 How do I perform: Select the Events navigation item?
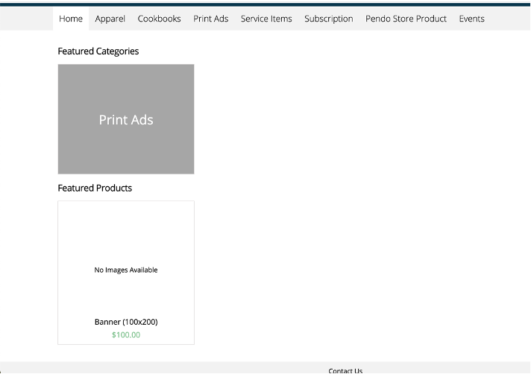[471, 19]
